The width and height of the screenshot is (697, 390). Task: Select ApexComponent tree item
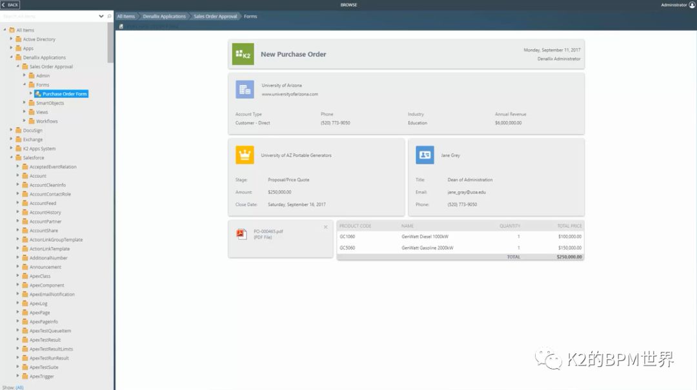tap(46, 285)
